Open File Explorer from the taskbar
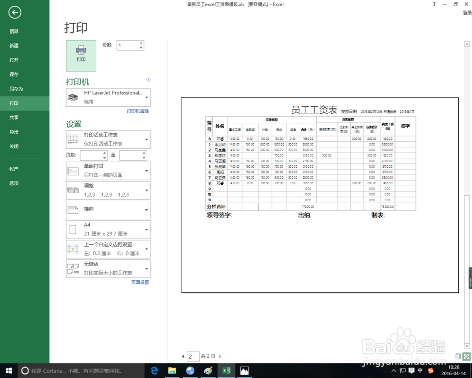The image size is (472, 378). [x=172, y=371]
